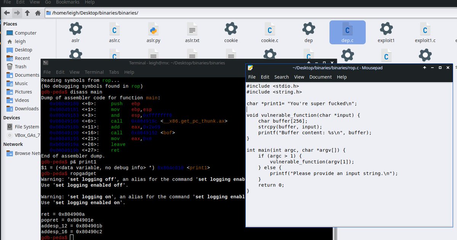Open Mousepad Document menu
Image resolution: width=457 pixels, height=240 pixels.
tap(320, 77)
